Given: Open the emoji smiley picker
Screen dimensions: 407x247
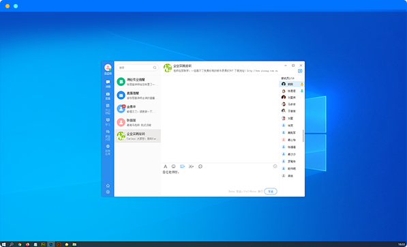Looking at the screenshot, I should point(174,166).
